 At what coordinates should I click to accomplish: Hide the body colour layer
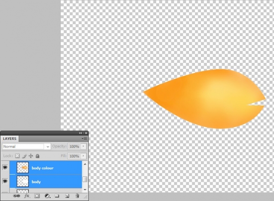[x=5, y=168]
